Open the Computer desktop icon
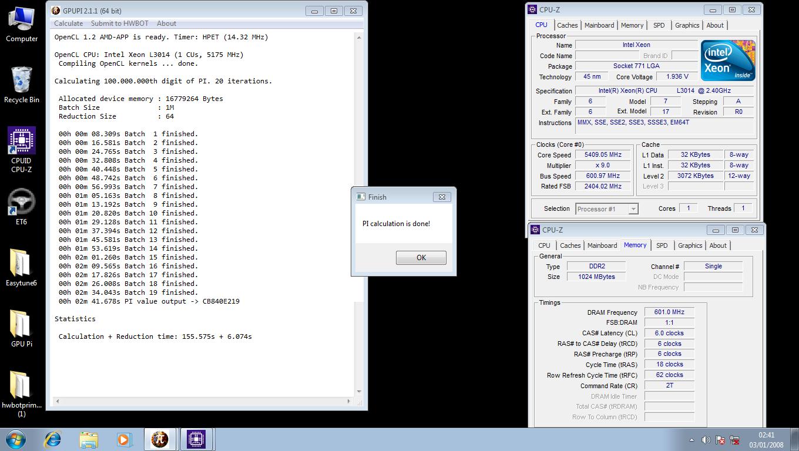 click(x=22, y=25)
